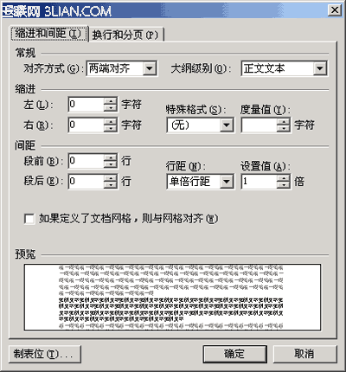Image resolution: width=346 pixels, height=372 pixels.
Task: Increase 段前(B) spacing with up arrow
Action: (111, 157)
